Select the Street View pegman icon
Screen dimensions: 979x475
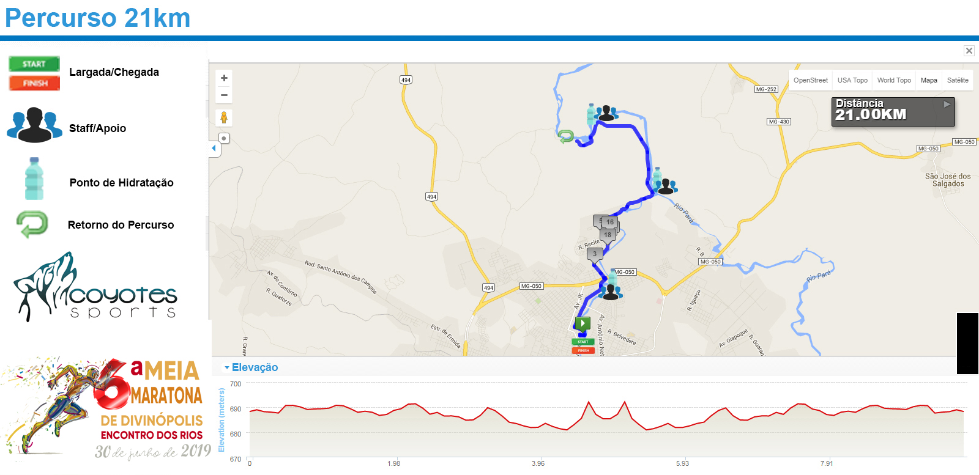[224, 117]
